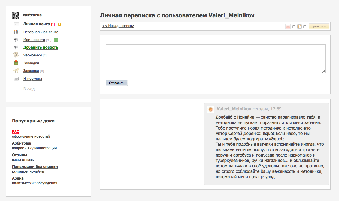This screenshot has width=339, height=201.
Task: Open Valeri_Melnikov's avatar in the message
Action: click(x=211, y=110)
